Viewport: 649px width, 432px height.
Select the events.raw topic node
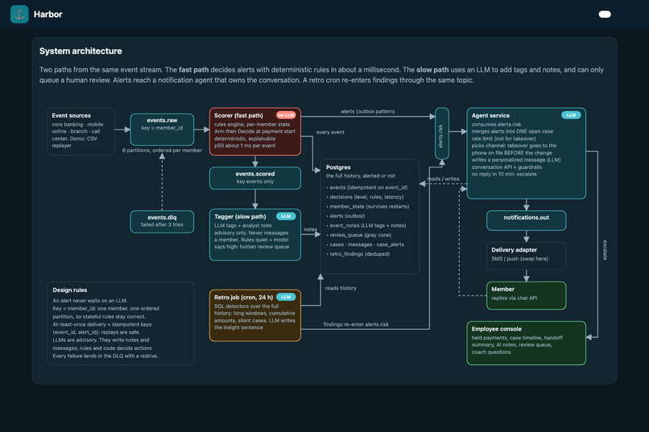(x=162, y=130)
